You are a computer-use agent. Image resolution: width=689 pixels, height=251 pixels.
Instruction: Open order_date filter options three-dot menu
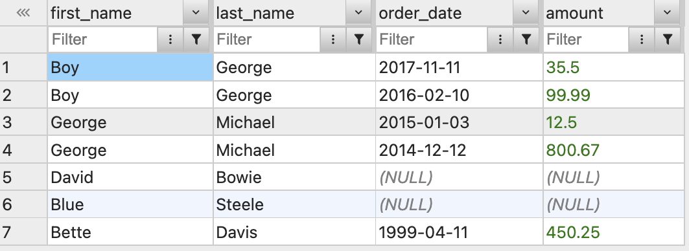[x=500, y=39]
